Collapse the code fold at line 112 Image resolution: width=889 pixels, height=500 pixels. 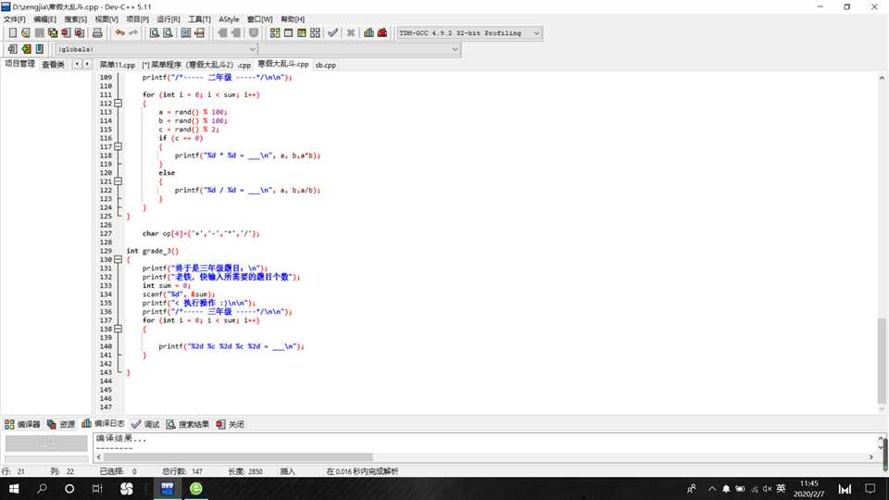point(118,103)
